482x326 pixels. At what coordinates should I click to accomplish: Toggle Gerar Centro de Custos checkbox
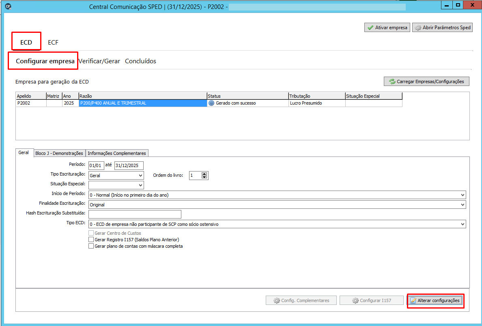point(91,233)
